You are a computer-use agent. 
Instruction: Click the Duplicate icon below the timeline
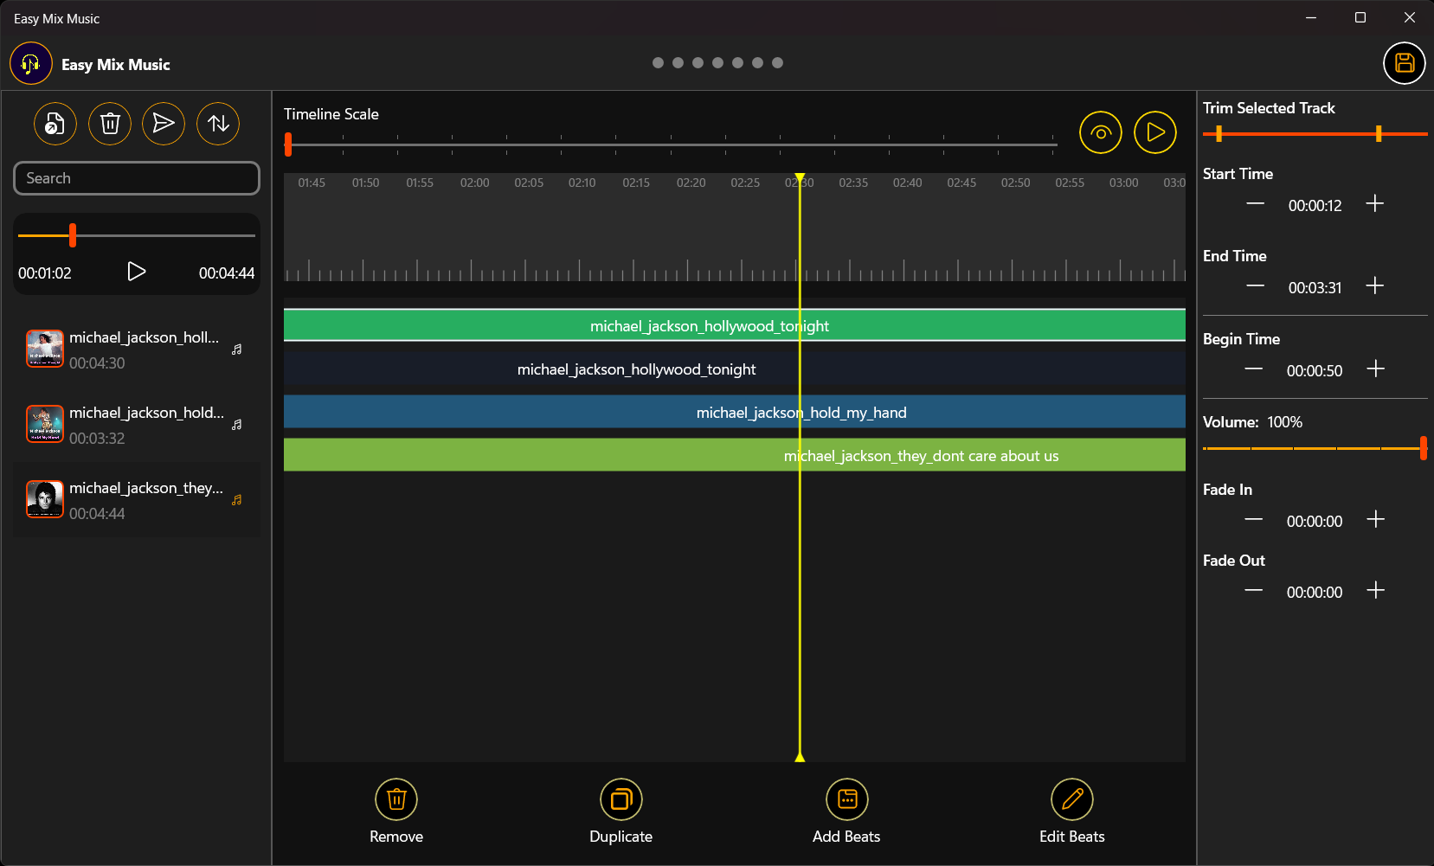(x=621, y=799)
